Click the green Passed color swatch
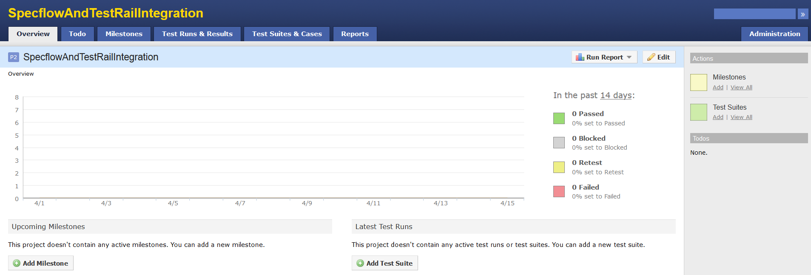 [559, 118]
